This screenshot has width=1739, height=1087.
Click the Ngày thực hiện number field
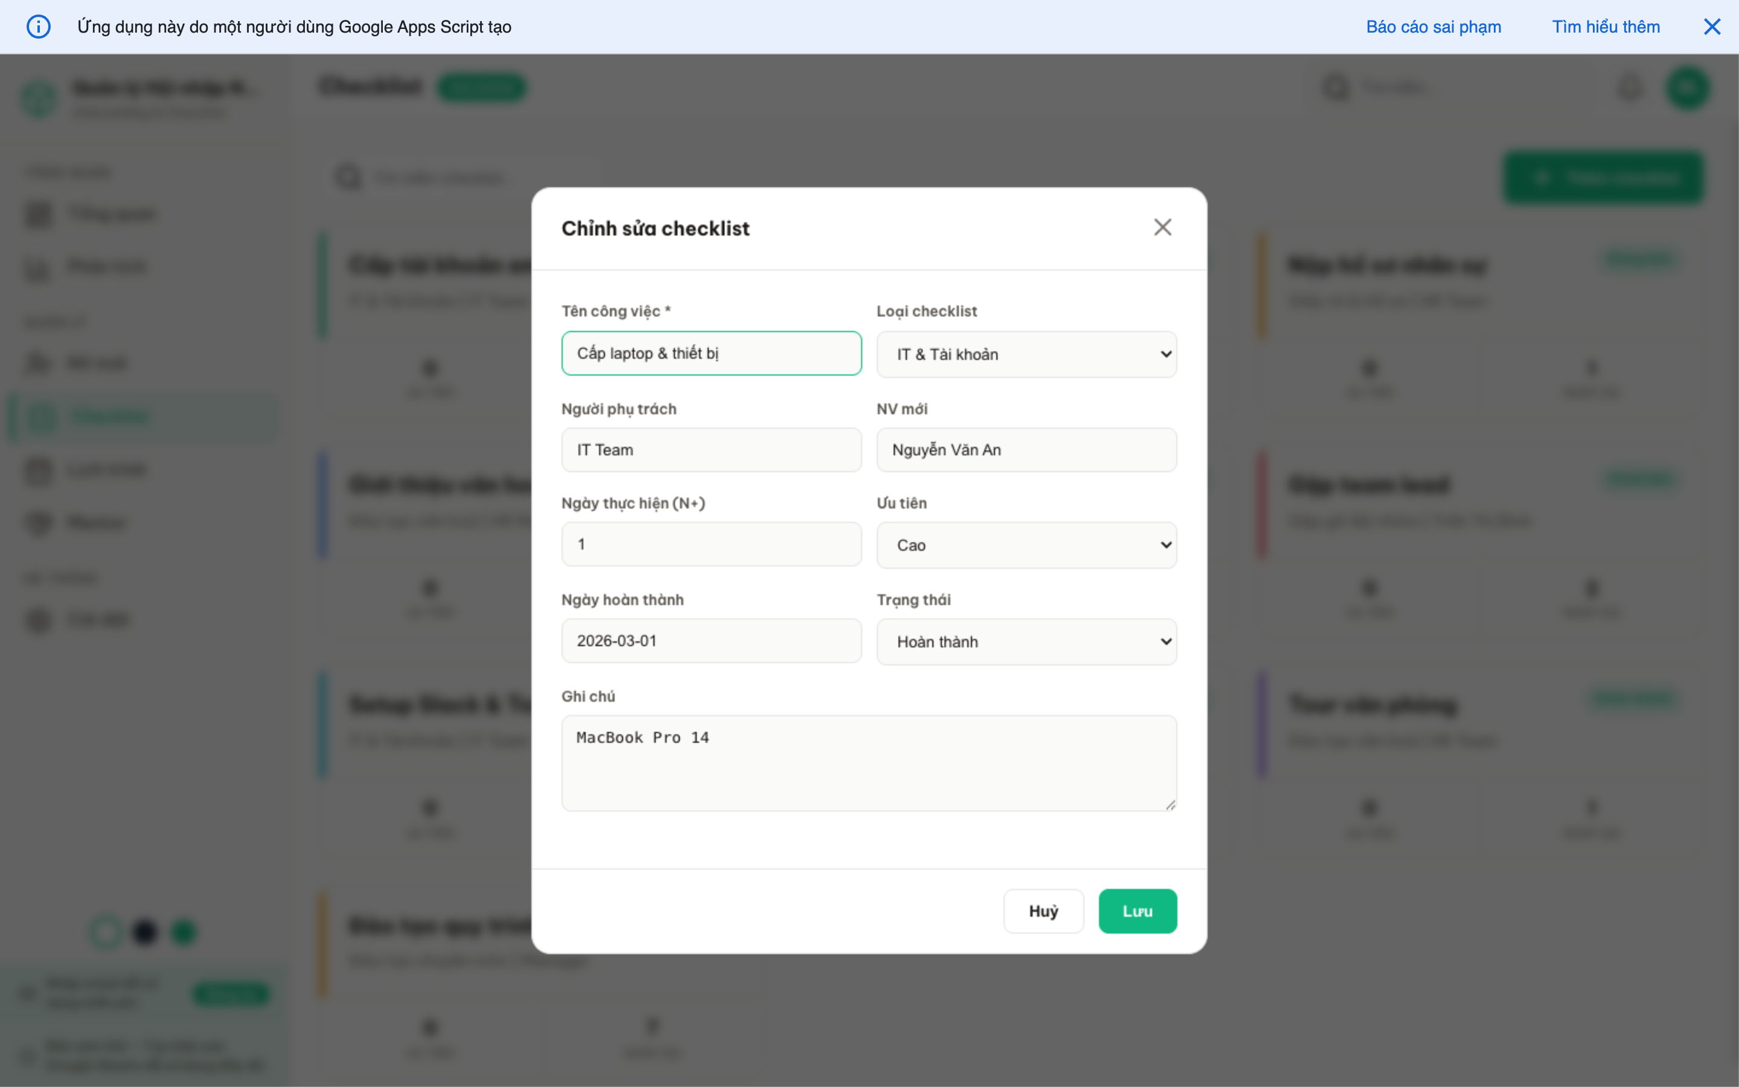coord(711,544)
